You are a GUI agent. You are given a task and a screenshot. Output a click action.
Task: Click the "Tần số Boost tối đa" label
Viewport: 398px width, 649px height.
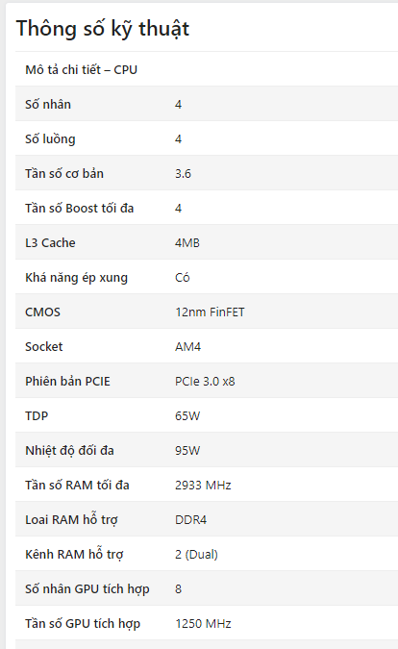tap(80, 209)
